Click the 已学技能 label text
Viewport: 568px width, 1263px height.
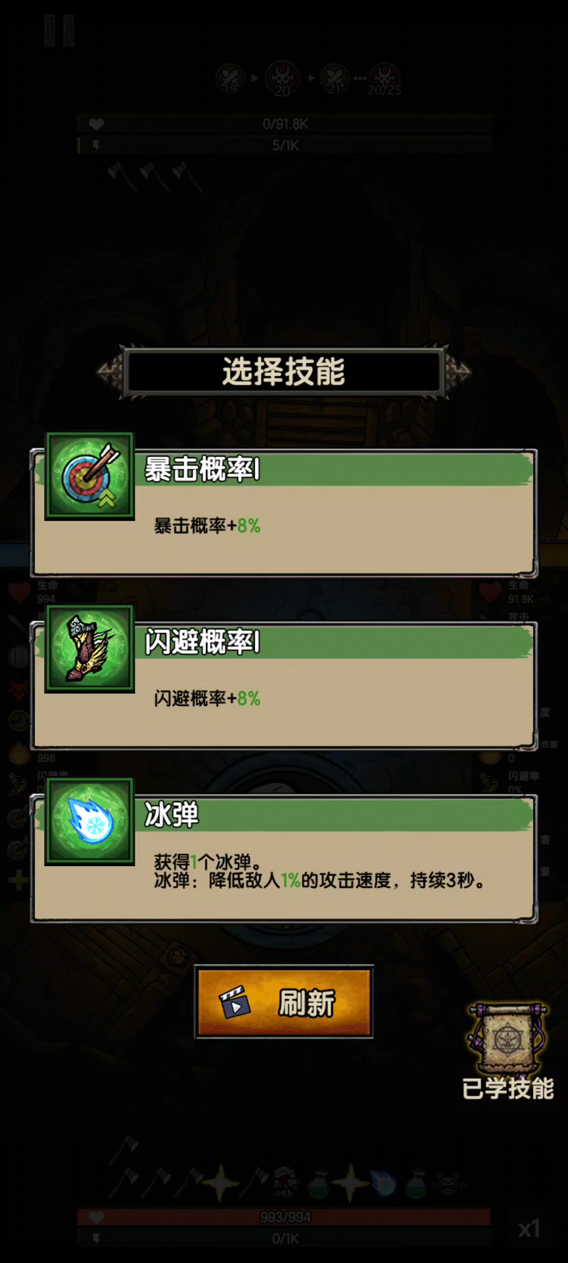508,1088
